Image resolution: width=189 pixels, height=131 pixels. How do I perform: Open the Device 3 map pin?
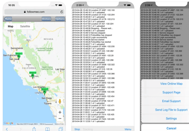(19, 57)
